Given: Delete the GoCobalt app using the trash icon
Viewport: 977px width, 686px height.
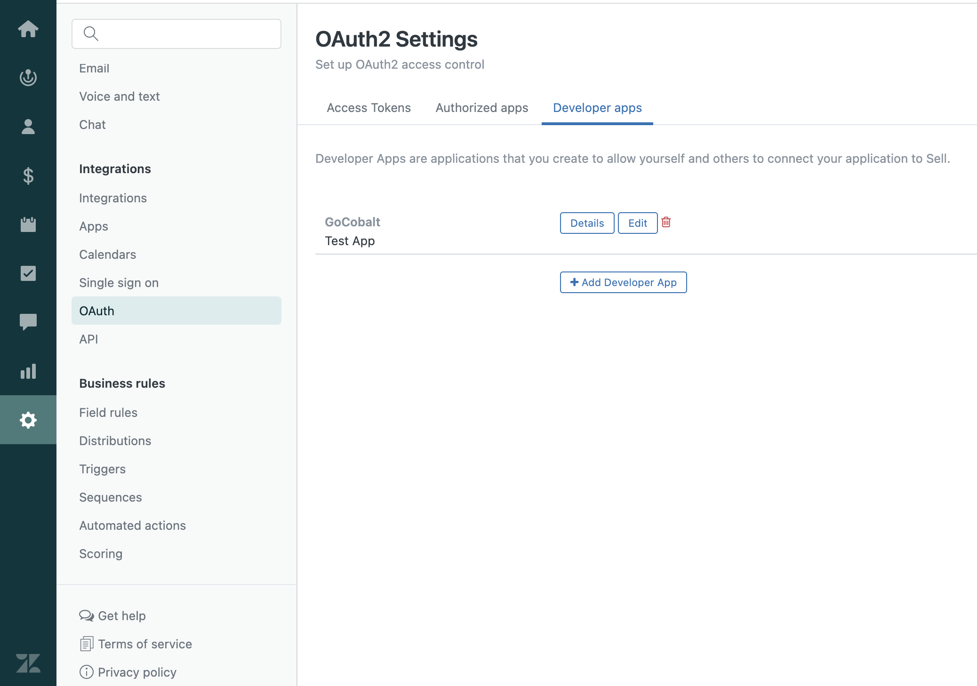Looking at the screenshot, I should coord(666,223).
